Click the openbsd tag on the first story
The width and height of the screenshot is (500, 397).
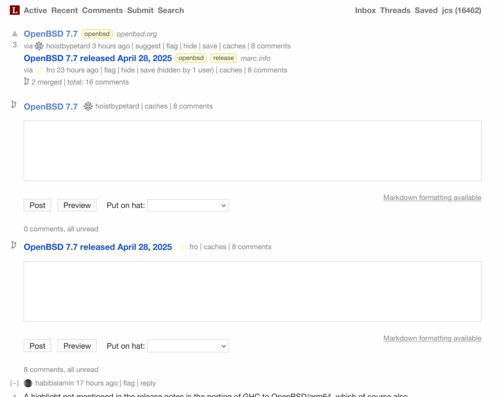tap(97, 34)
